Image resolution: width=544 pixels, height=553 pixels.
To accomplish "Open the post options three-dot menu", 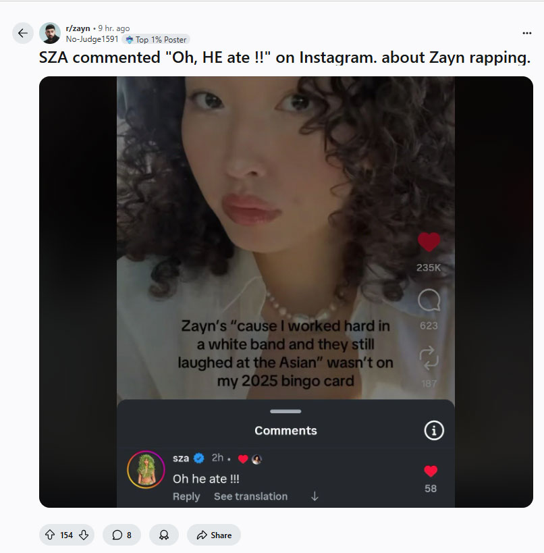I will (x=527, y=33).
